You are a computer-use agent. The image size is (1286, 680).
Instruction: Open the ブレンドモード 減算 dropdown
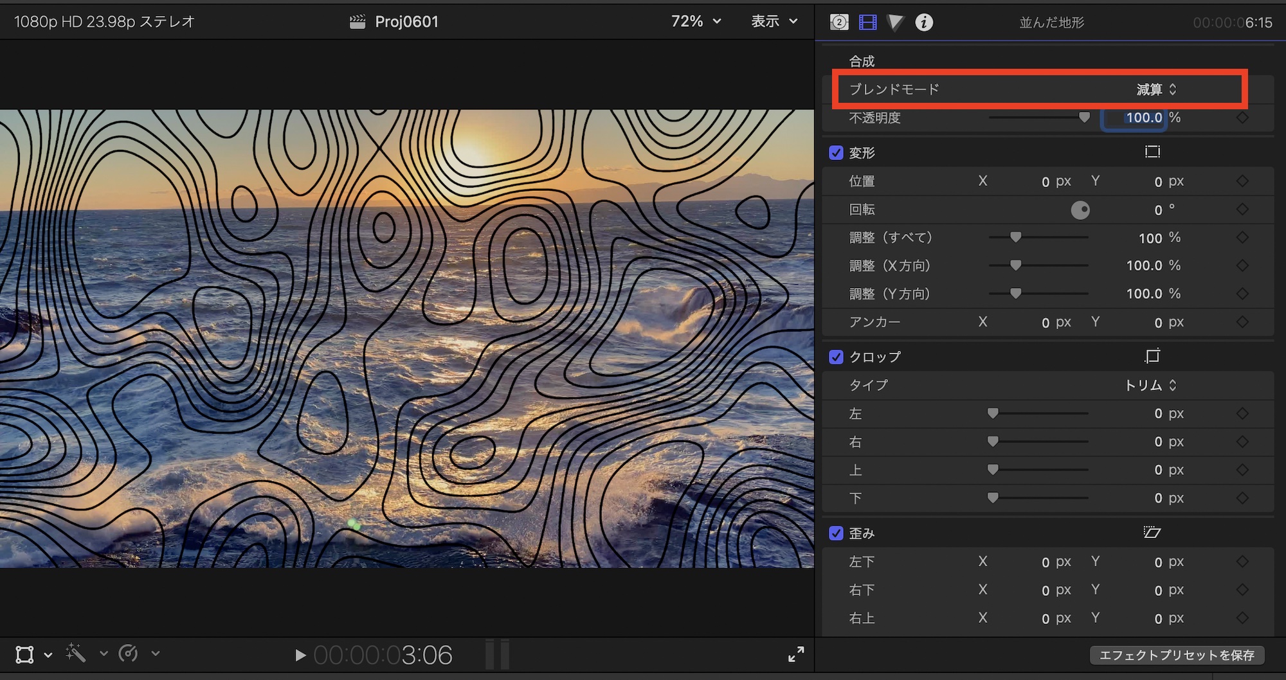(1156, 89)
